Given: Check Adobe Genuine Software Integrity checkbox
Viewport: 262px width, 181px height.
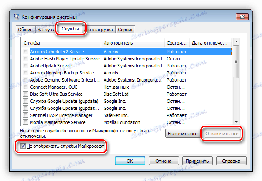Looking at the screenshot, I should point(25,80).
